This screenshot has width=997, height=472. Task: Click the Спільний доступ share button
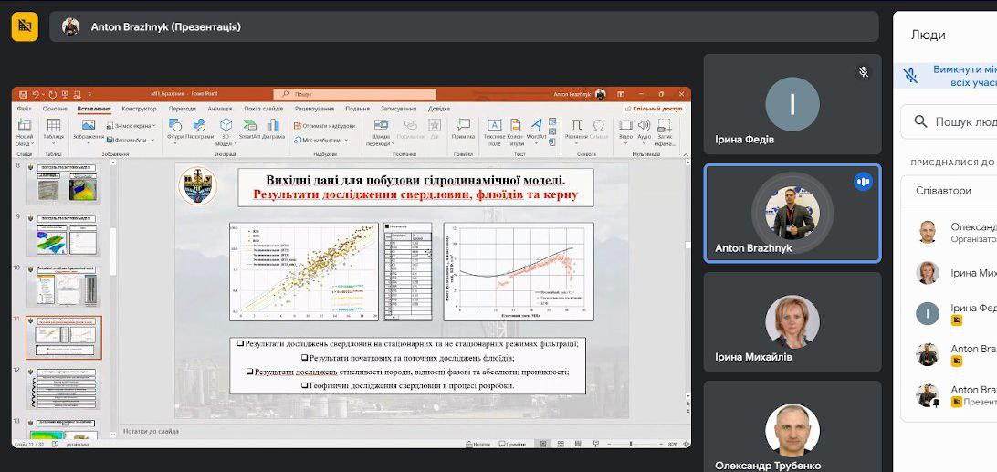pos(654,109)
